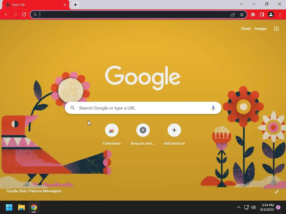Reload the page with the refresh icon
Image resolution: width=286 pixels, height=214 pixels.
[x=24, y=14]
